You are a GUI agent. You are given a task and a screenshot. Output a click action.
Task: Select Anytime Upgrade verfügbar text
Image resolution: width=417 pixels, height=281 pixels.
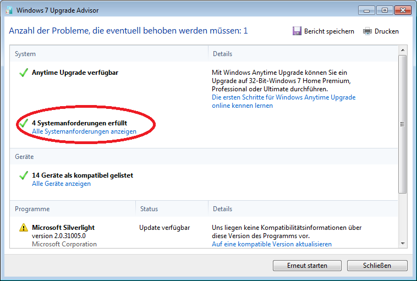click(x=75, y=73)
